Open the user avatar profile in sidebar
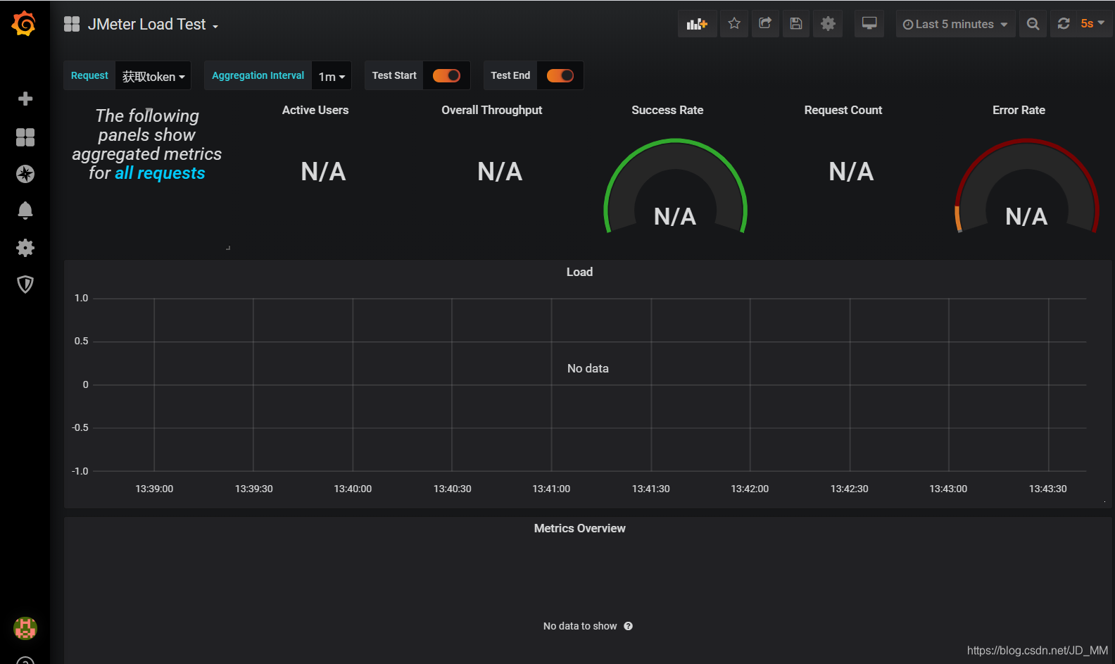Image resolution: width=1115 pixels, height=664 pixels. tap(25, 628)
